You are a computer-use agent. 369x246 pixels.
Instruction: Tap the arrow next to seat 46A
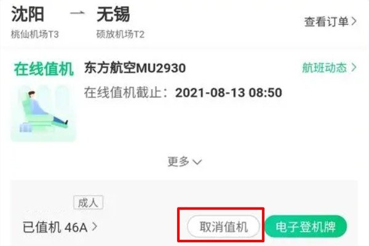tap(95, 227)
